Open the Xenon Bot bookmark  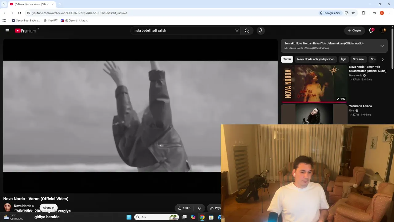[26, 21]
